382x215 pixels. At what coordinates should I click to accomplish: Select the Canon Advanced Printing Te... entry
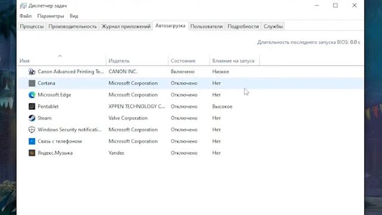pyautogui.click(x=71, y=72)
